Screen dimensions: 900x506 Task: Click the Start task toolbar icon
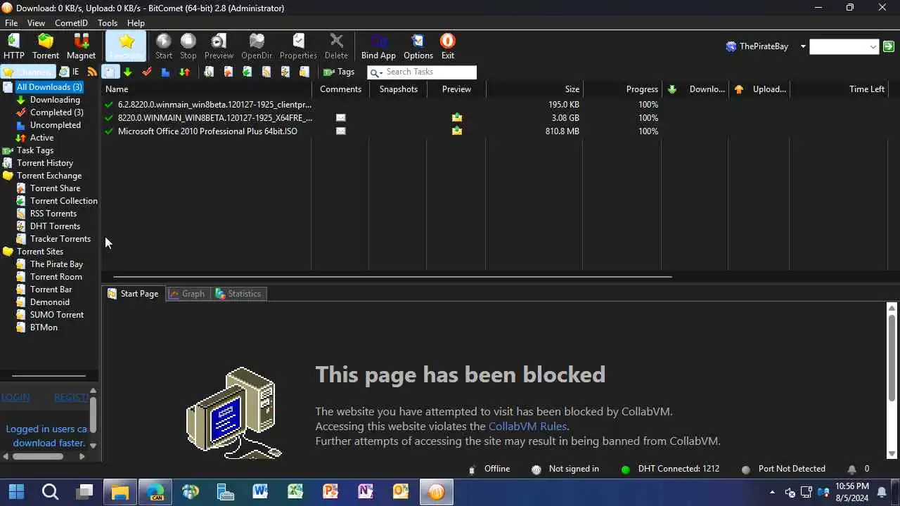point(164,46)
